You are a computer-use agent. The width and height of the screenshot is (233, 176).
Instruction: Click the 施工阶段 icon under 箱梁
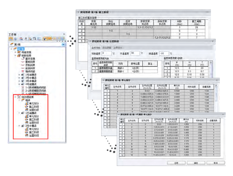[x=27, y=107]
